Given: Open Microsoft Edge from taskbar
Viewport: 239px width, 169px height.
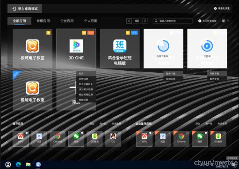Looking at the screenshot, I should (x=18, y=164).
